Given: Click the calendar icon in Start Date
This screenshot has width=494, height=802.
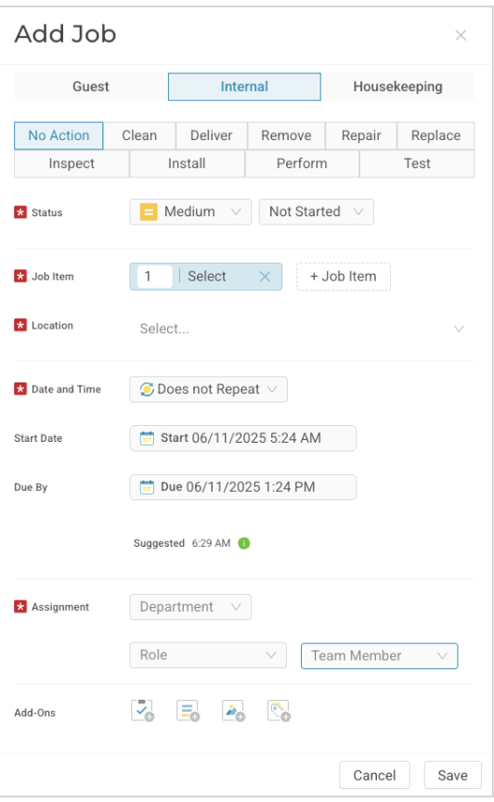Looking at the screenshot, I should click(x=147, y=438).
